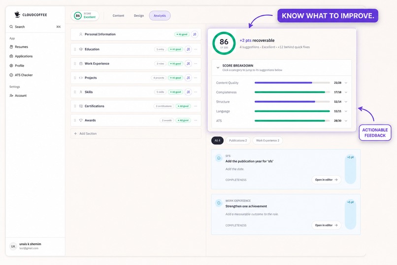Select the All 4 filter chip
The width and height of the screenshot is (397, 265).
217,141
